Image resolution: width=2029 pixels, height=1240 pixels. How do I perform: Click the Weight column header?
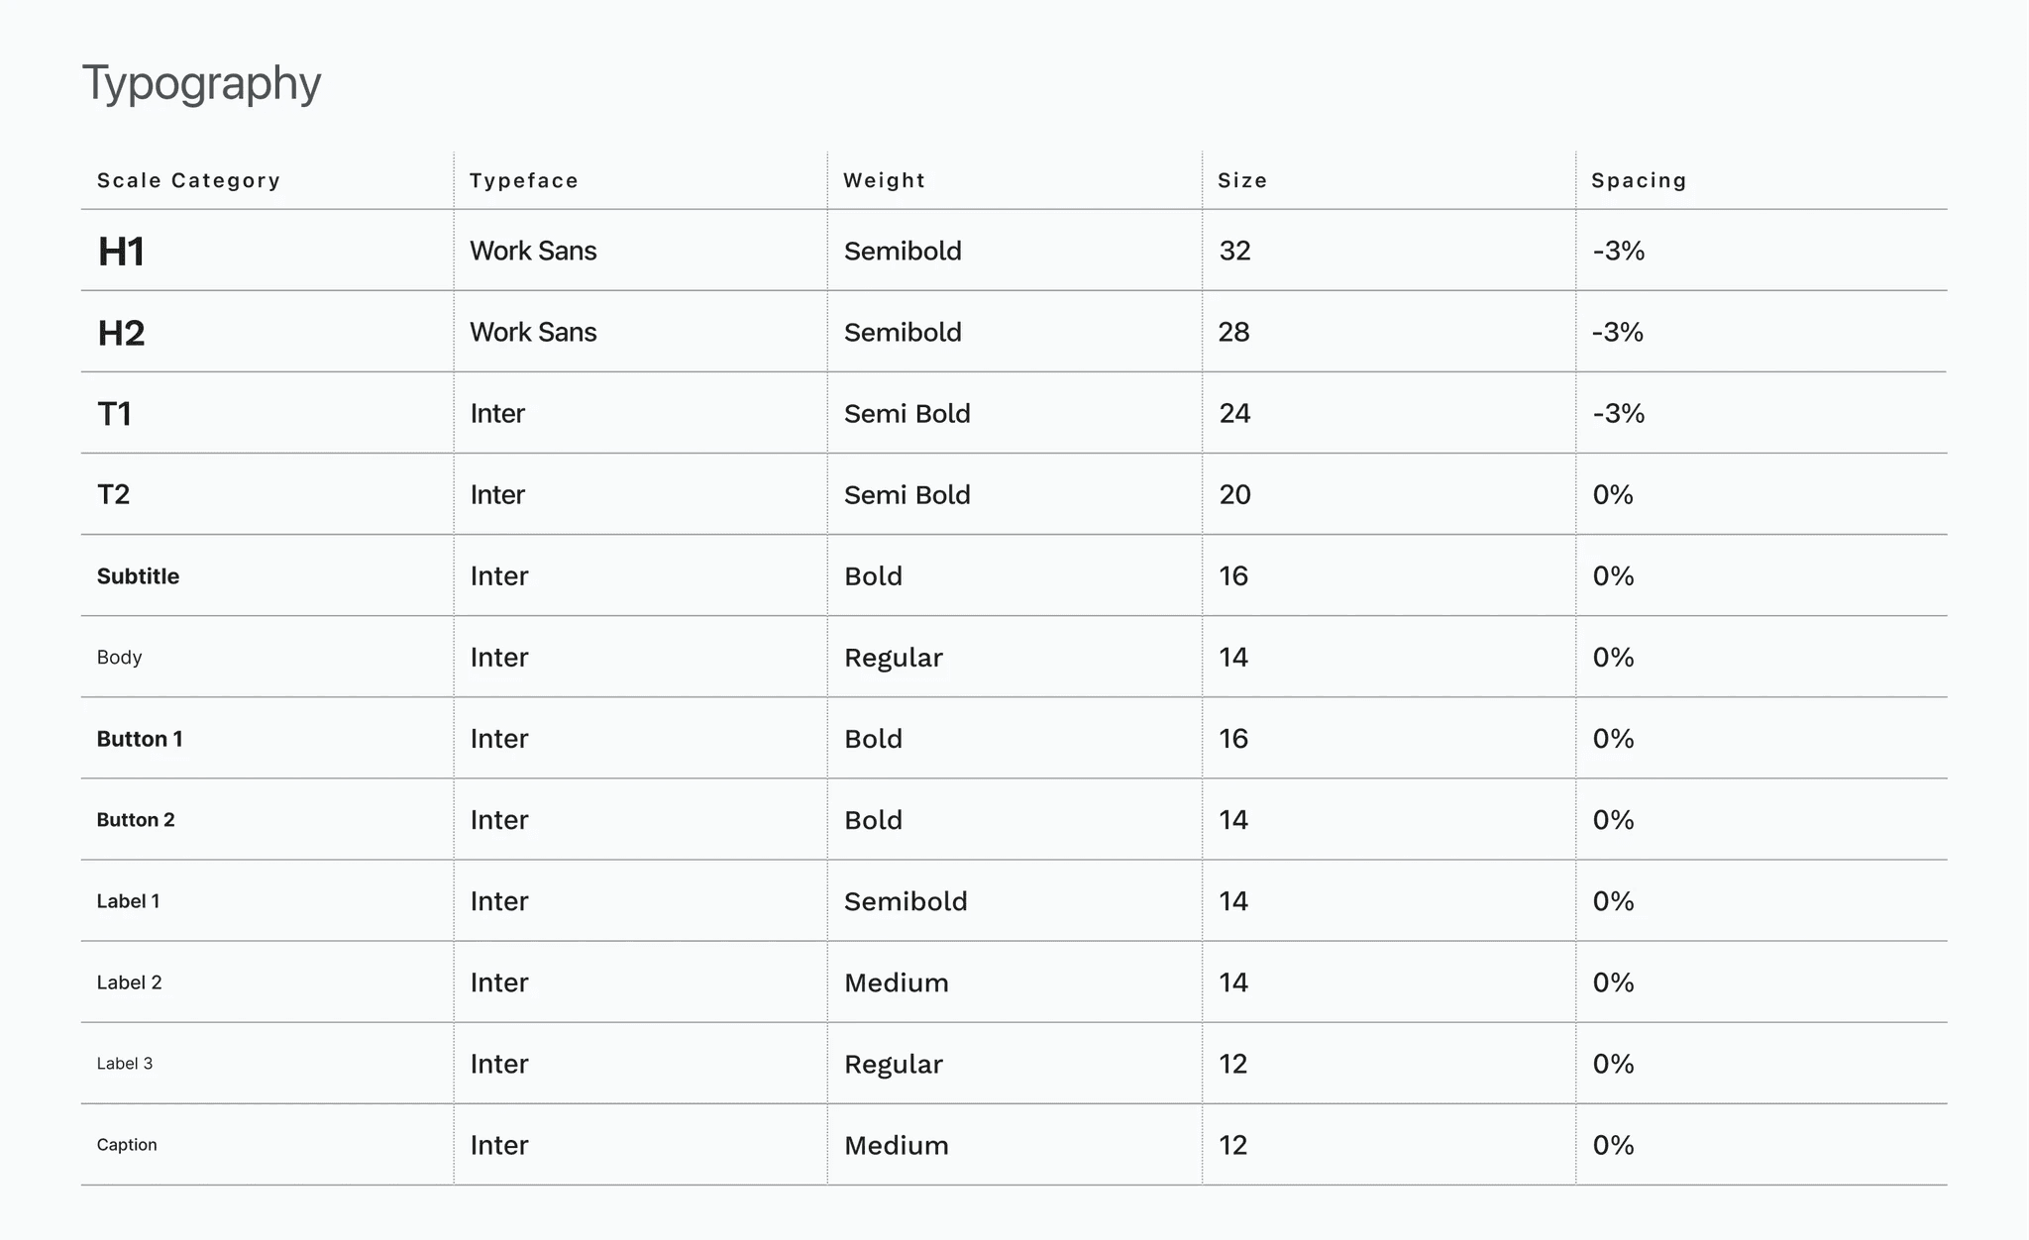[x=884, y=180]
